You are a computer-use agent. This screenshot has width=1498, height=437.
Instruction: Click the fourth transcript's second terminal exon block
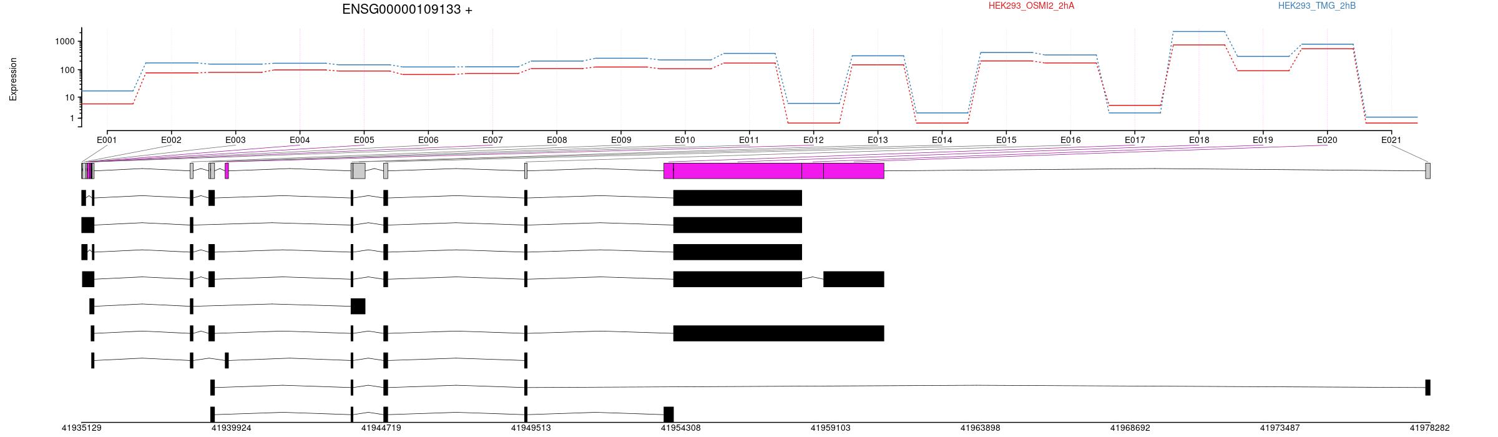click(854, 279)
